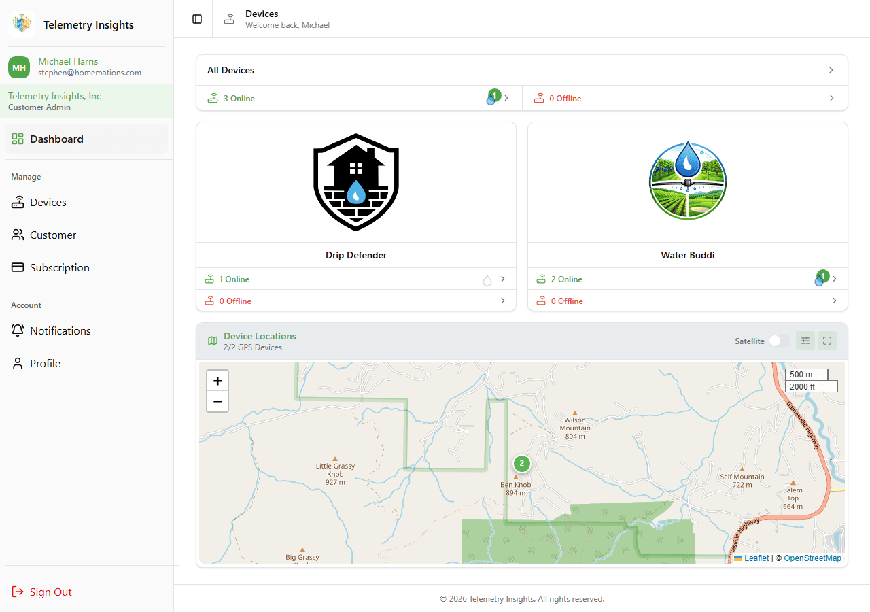Viewport: 870px width, 612px height.
Task: Open the map filter settings icon
Action: pos(805,341)
